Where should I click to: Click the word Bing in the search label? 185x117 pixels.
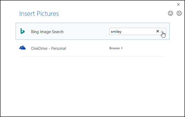[x=35, y=32]
